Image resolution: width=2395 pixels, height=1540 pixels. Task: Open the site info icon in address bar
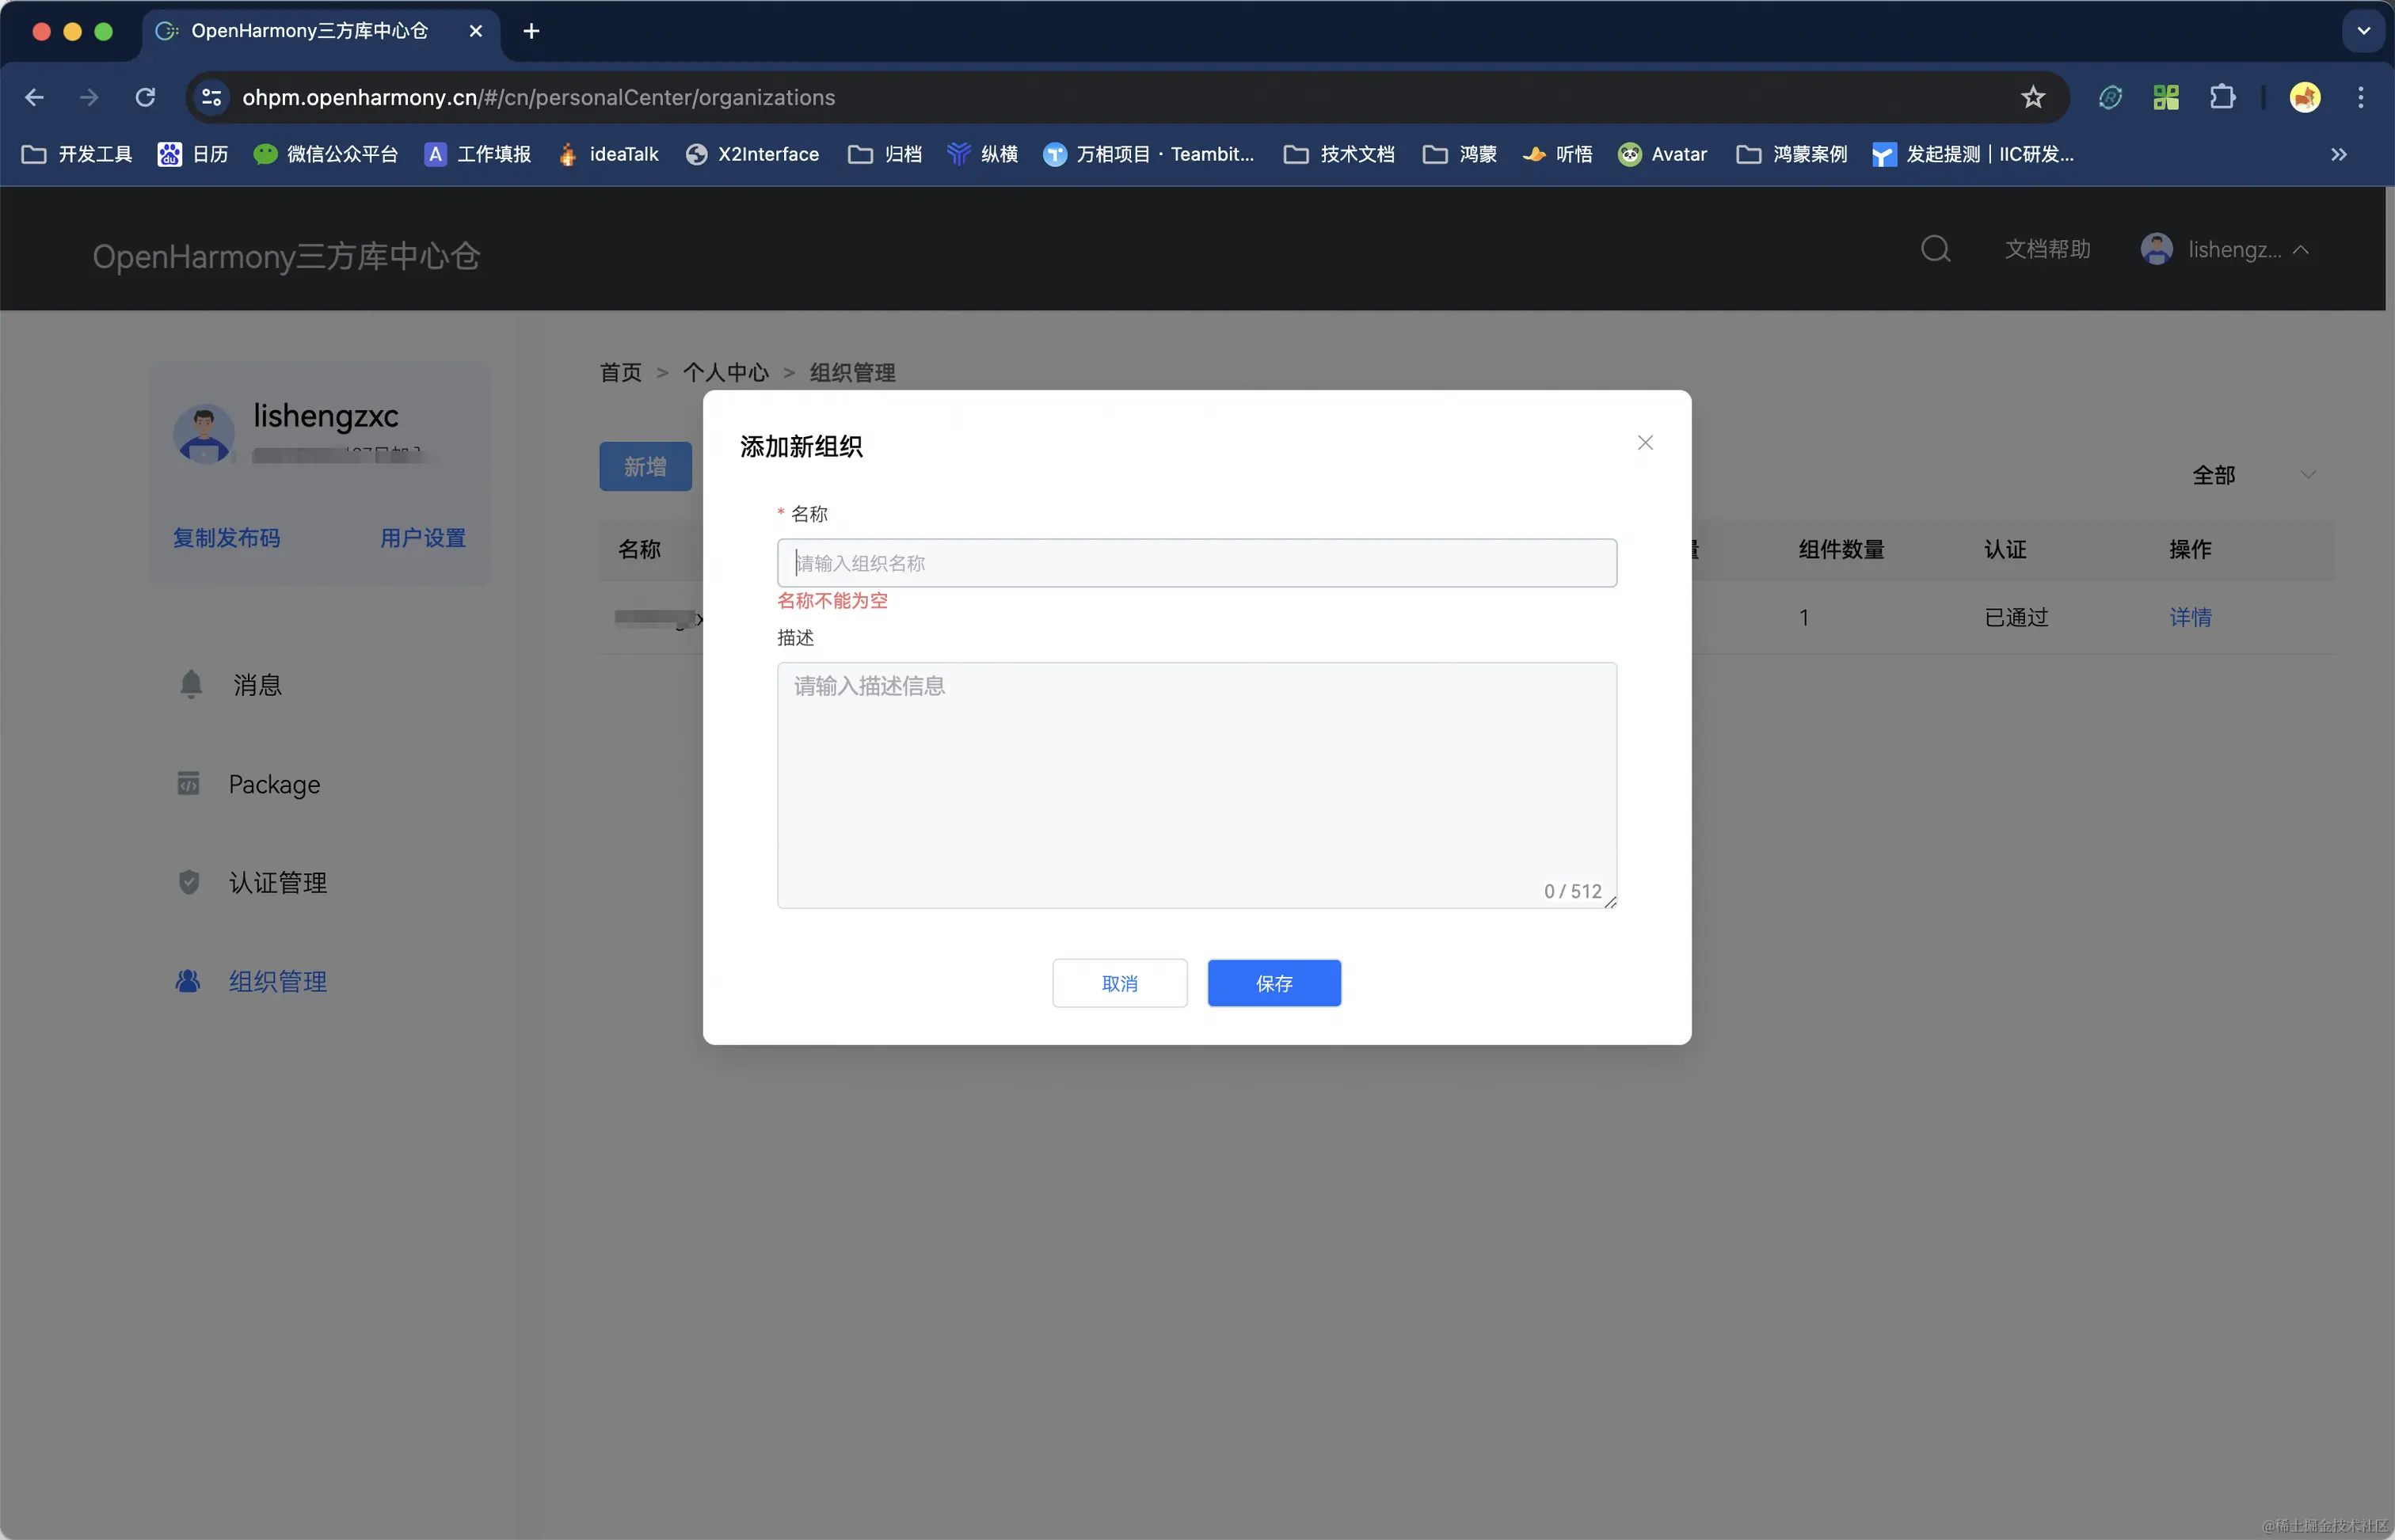click(x=211, y=97)
